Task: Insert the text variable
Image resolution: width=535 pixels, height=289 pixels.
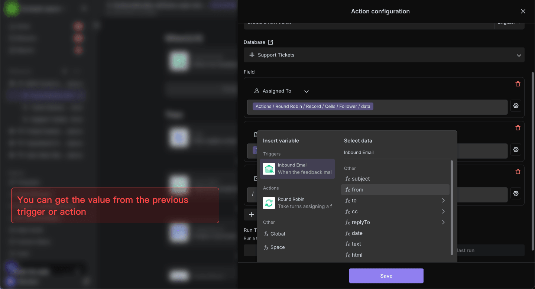Action: point(395,244)
